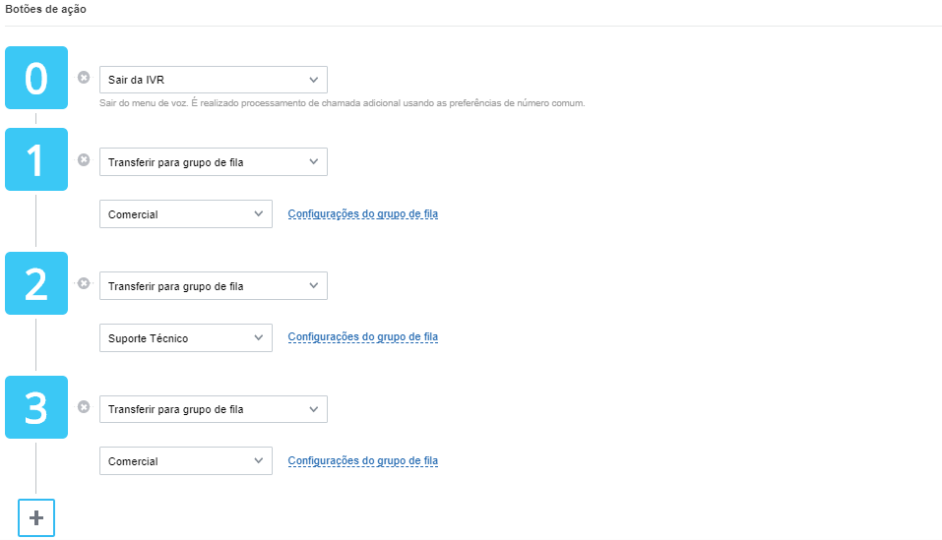Image resolution: width=942 pixels, height=540 pixels.
Task: Open queue group settings link for button 3
Action: [x=363, y=460]
